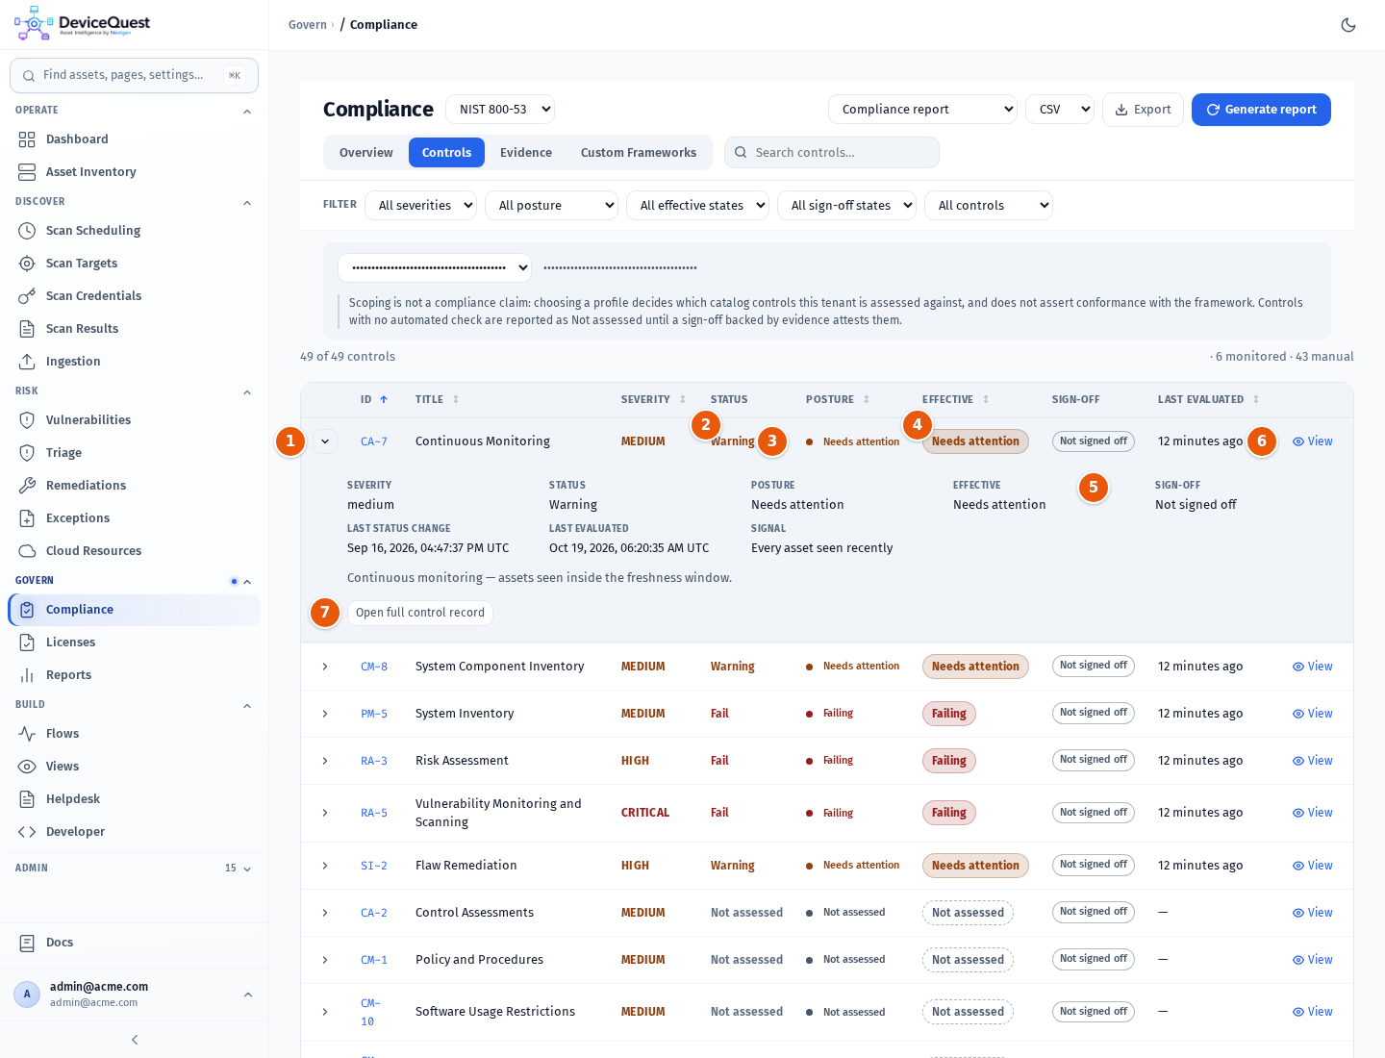
Task: Toggle dark mode moon icon
Action: (x=1348, y=25)
